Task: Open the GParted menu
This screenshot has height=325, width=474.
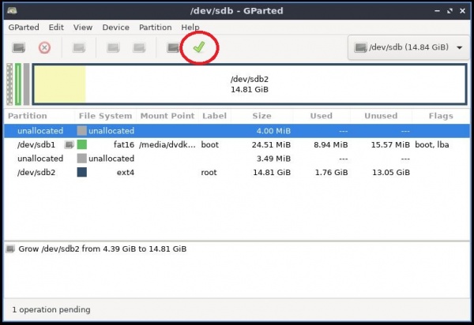Action: coord(24,27)
